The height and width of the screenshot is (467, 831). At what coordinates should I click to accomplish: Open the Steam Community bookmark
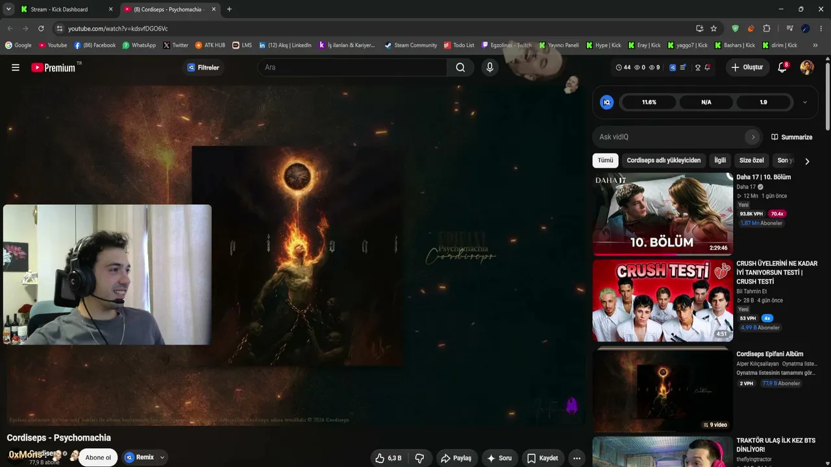pyautogui.click(x=410, y=45)
